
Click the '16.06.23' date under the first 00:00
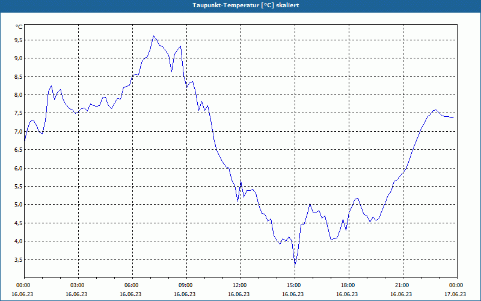[x=22, y=294]
